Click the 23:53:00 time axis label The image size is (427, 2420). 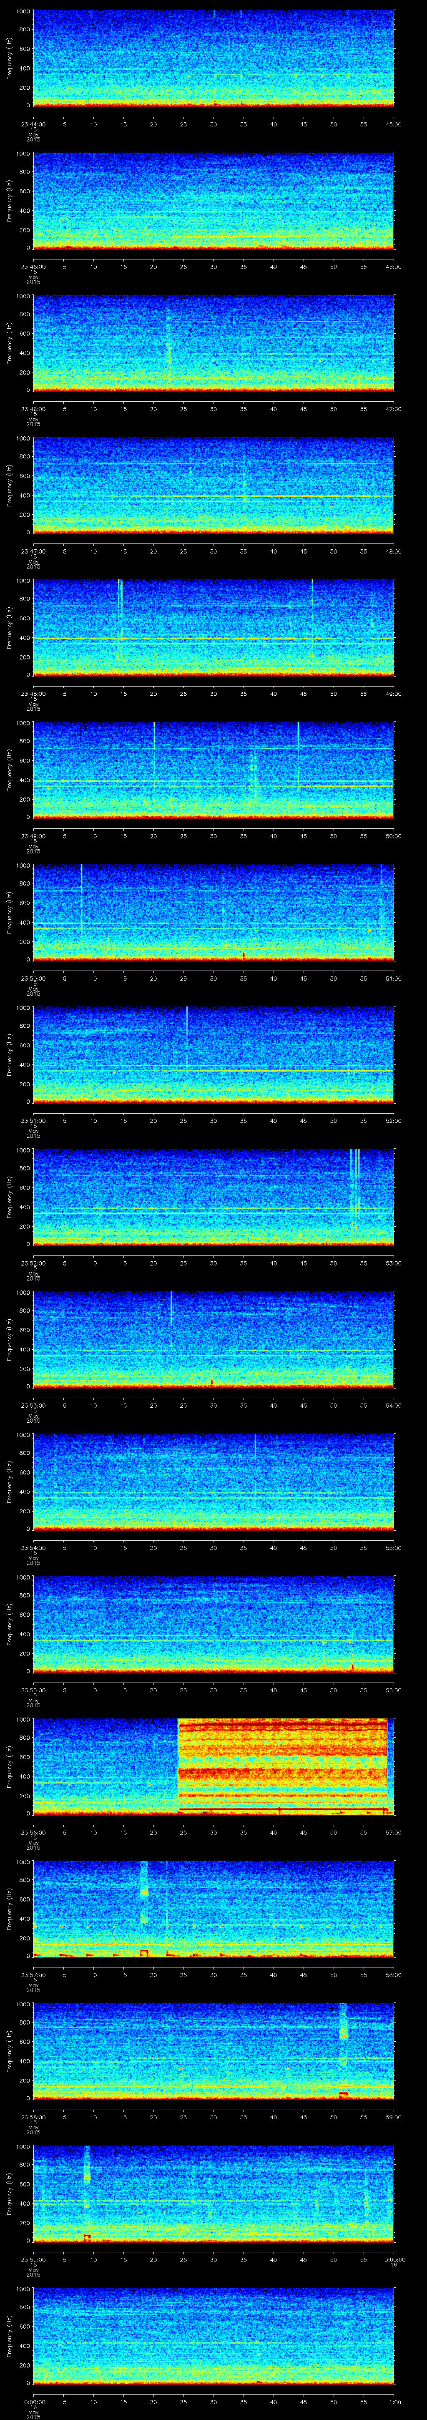[x=33, y=1404]
